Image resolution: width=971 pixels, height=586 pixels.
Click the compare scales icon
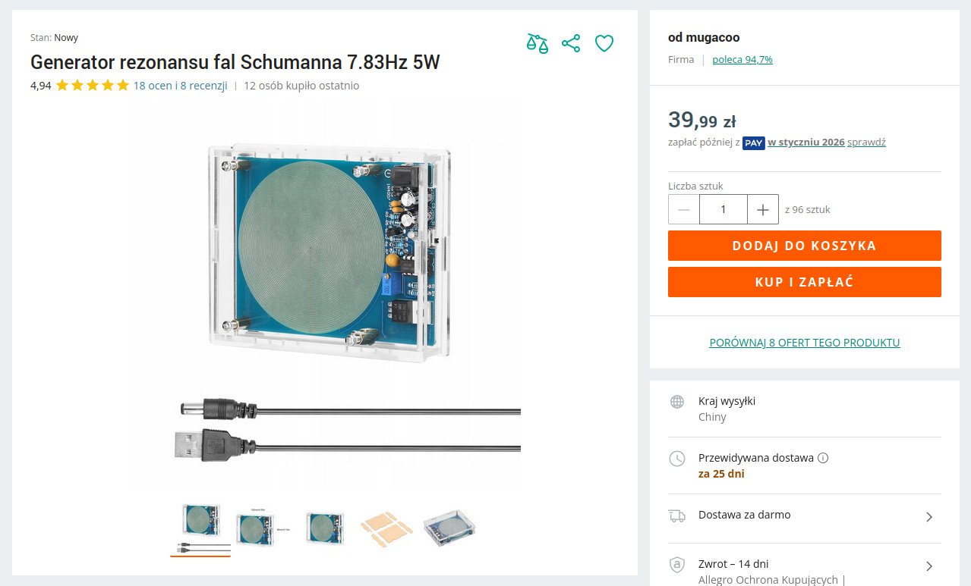(x=538, y=43)
